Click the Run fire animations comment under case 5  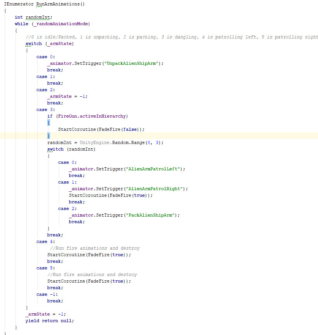(x=92, y=274)
